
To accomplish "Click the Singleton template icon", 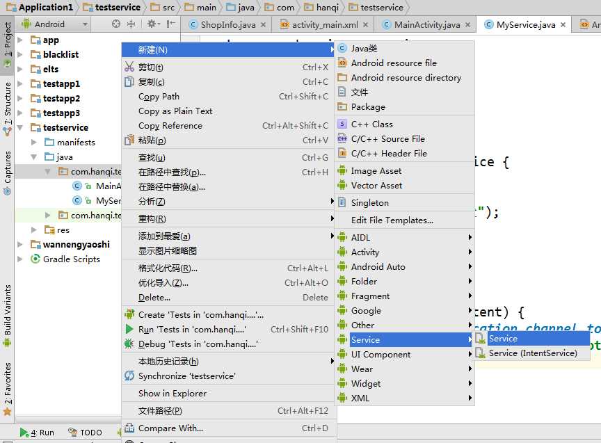I will (x=342, y=202).
